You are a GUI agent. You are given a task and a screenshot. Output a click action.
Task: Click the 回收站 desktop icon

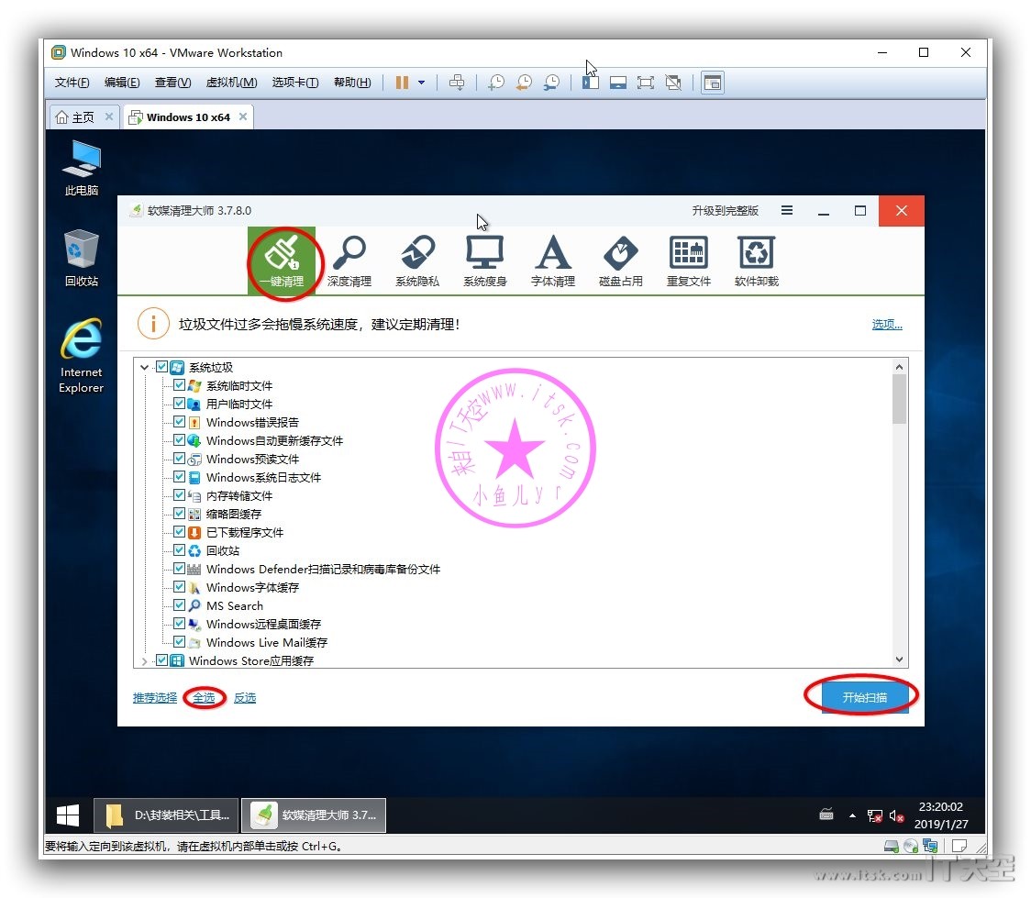pos(82,258)
